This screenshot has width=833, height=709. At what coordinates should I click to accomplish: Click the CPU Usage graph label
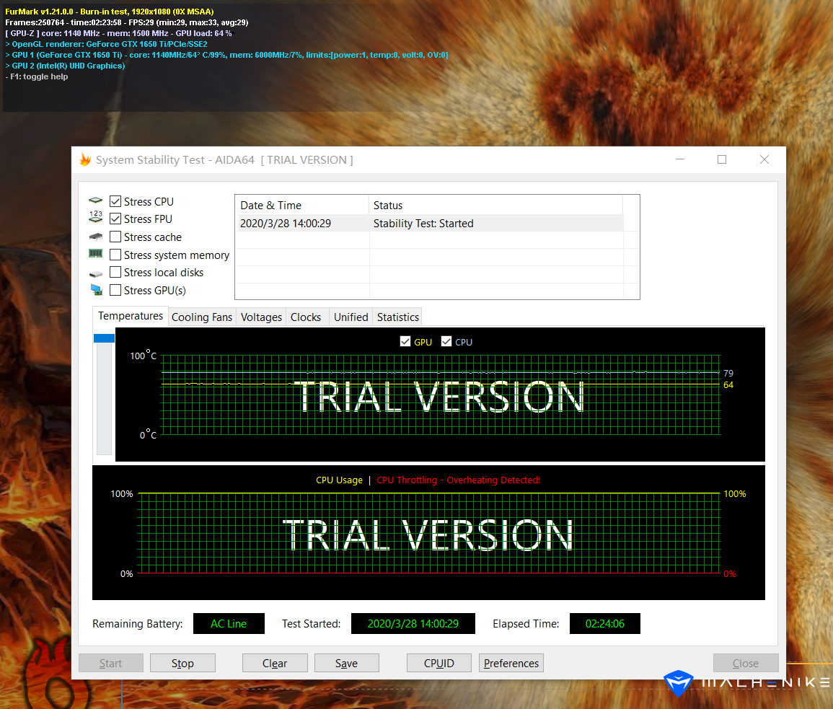(339, 480)
